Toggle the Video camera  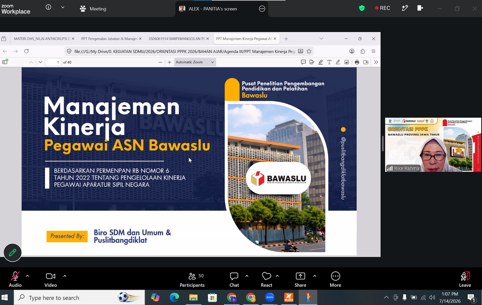(x=51, y=279)
